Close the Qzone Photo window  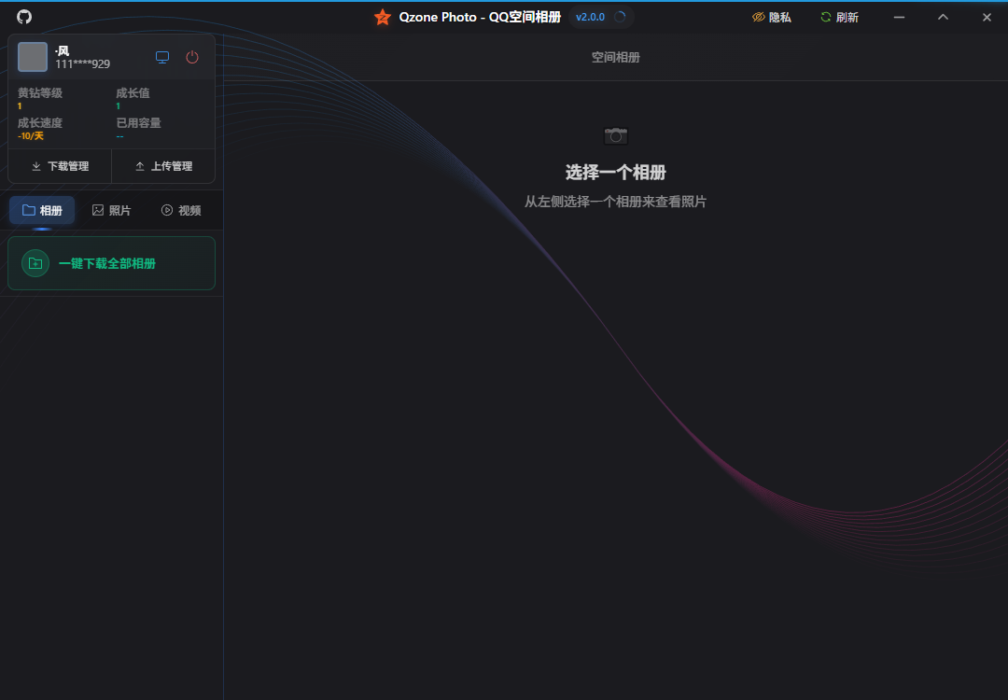coord(987,18)
